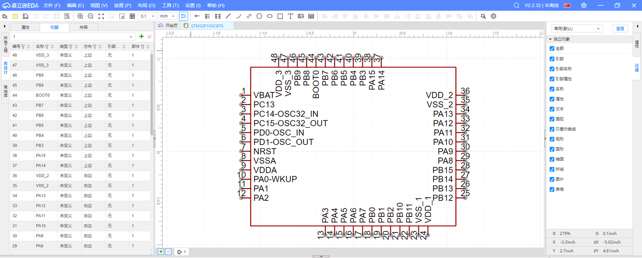Select the Bezier curve tool

coord(249,16)
